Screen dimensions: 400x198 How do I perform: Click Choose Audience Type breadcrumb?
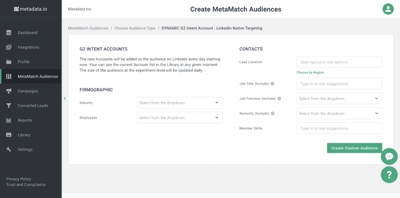pyautogui.click(x=135, y=28)
